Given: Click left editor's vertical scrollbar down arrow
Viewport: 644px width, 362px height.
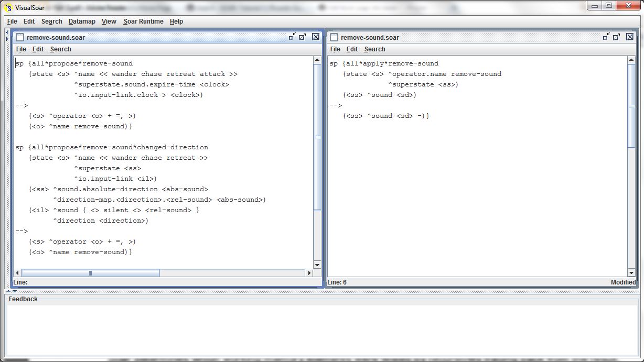Looking at the screenshot, I should click(x=317, y=265).
